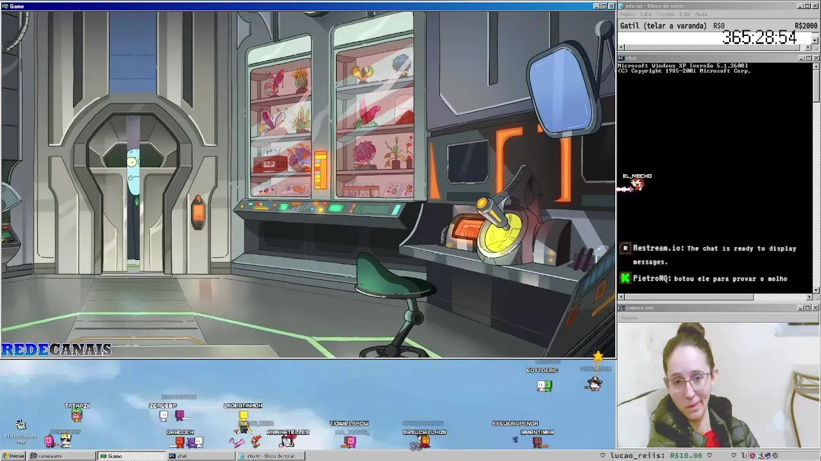Click the PietroMQ chat message
This screenshot has width=821, height=461.
710,279
